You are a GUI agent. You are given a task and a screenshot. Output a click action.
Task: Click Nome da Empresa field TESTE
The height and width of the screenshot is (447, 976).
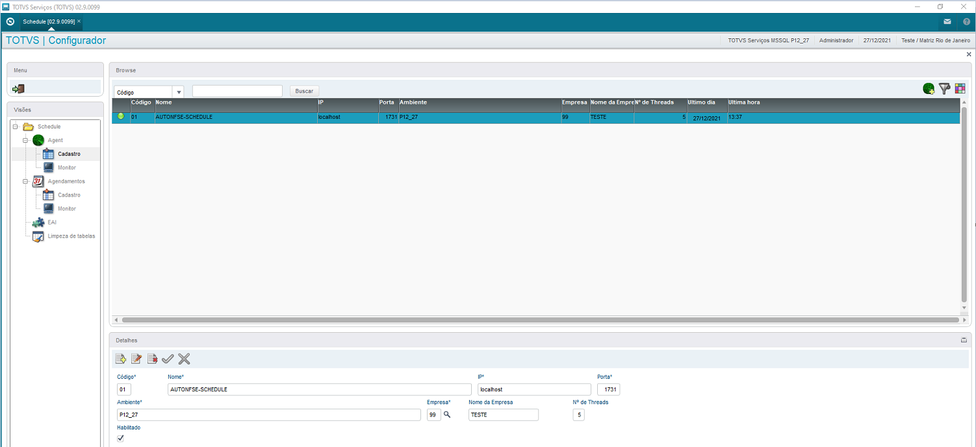[x=504, y=415]
